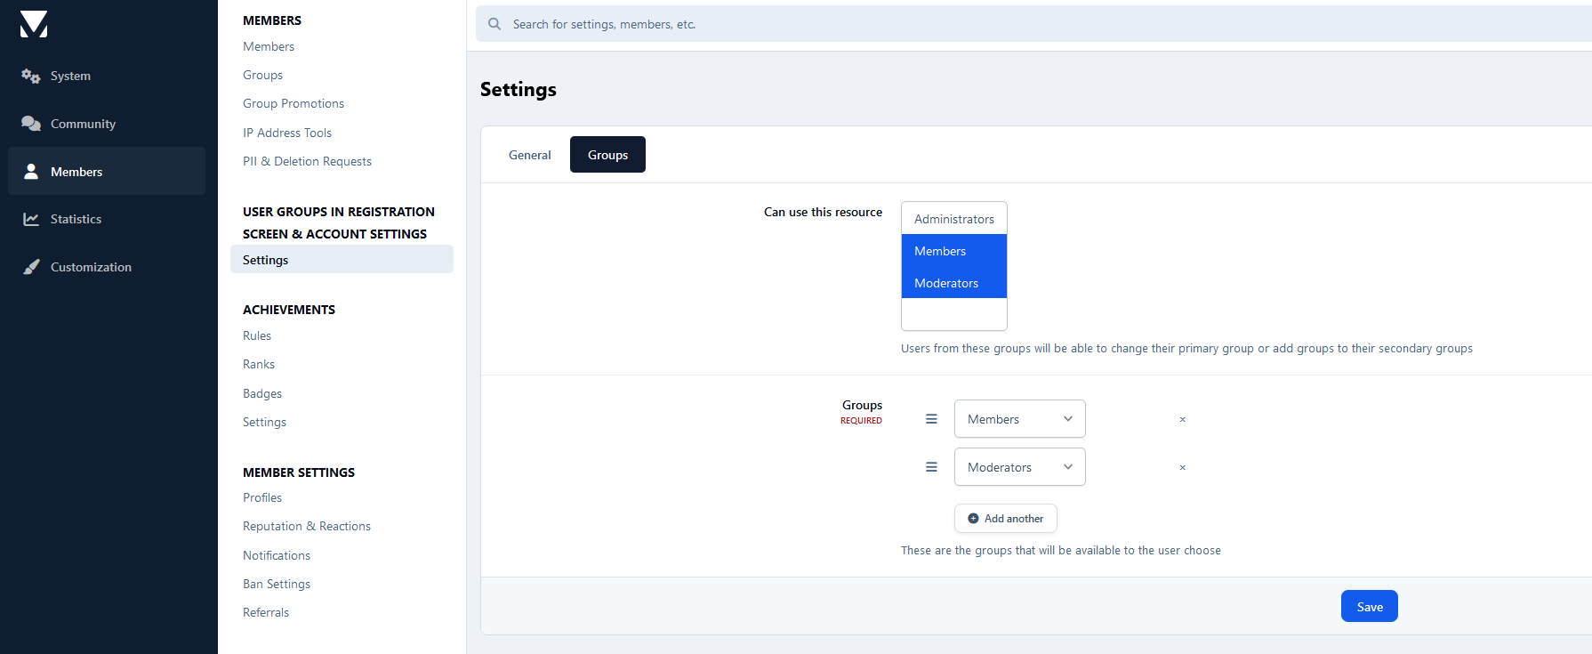1592x654 pixels.
Task: Click the drag handle beside Moderators group row
Action: (x=931, y=467)
